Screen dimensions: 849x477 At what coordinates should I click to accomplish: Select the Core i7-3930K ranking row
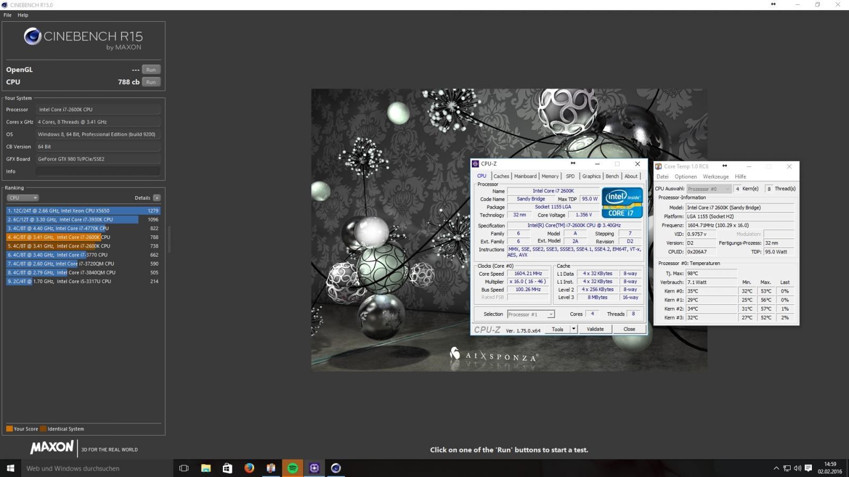(83, 219)
